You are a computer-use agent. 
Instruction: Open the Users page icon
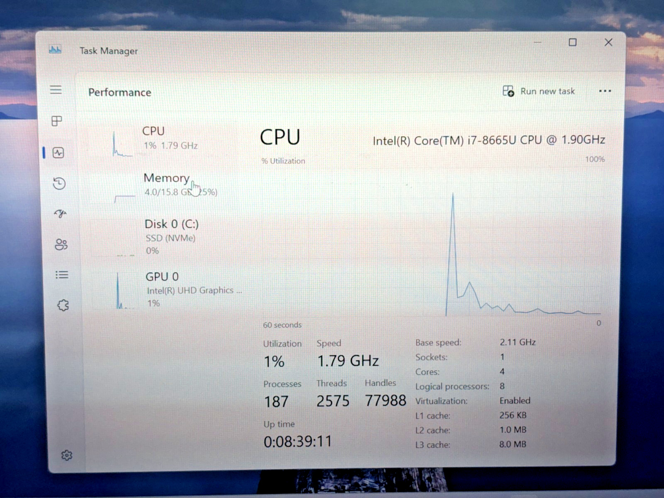coord(61,244)
